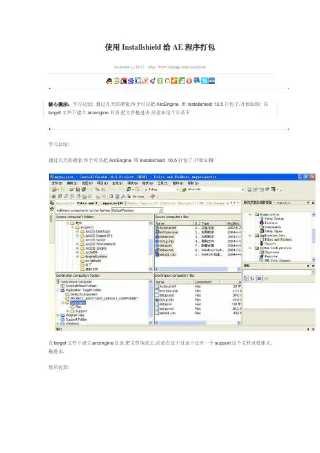Open the cnblogs source URL link

(177, 67)
